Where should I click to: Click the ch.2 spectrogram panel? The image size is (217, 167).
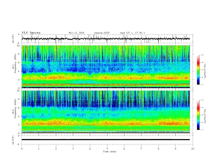point(105,112)
